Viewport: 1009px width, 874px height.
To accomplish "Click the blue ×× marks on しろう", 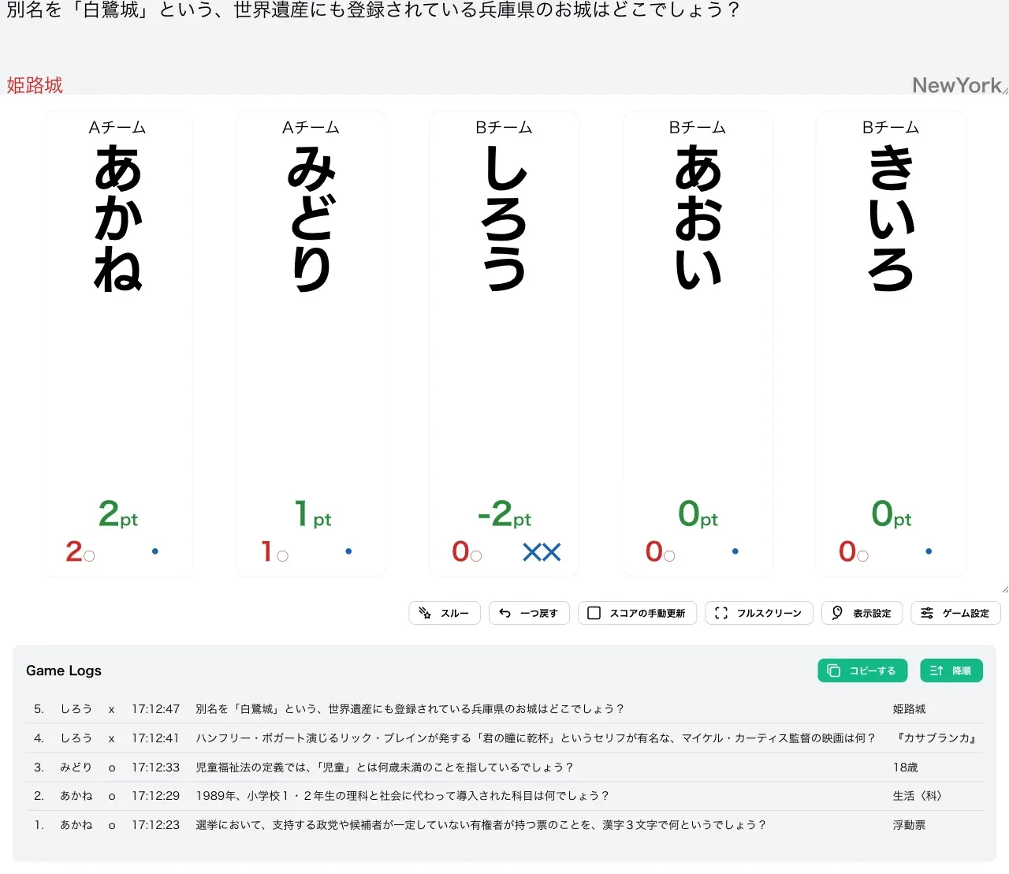I will 542,552.
